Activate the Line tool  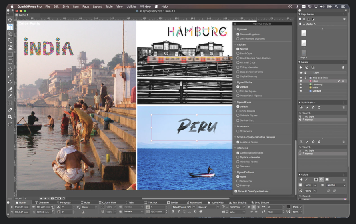point(10,75)
